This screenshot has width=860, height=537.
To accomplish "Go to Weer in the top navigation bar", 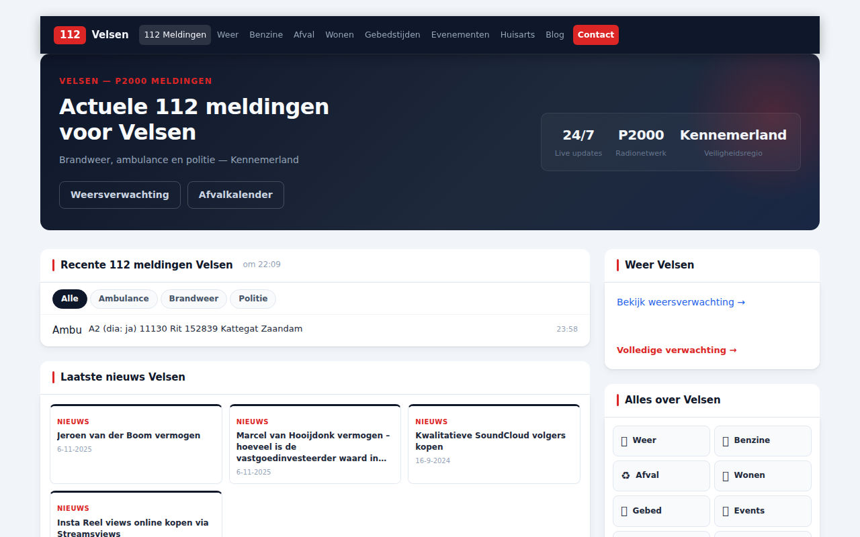I will point(228,35).
